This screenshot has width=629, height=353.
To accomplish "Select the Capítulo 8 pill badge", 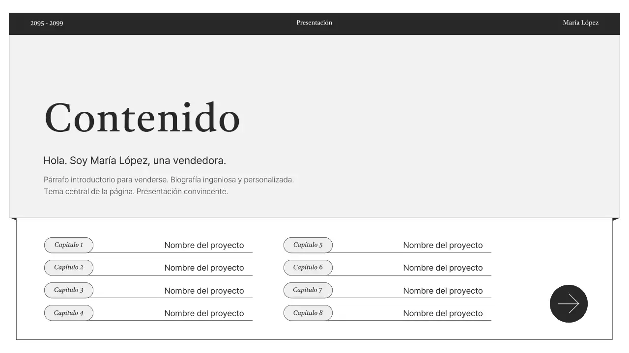I will [308, 313].
